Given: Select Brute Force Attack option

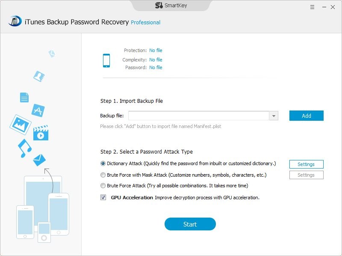Looking at the screenshot, I should pyautogui.click(x=103, y=186).
